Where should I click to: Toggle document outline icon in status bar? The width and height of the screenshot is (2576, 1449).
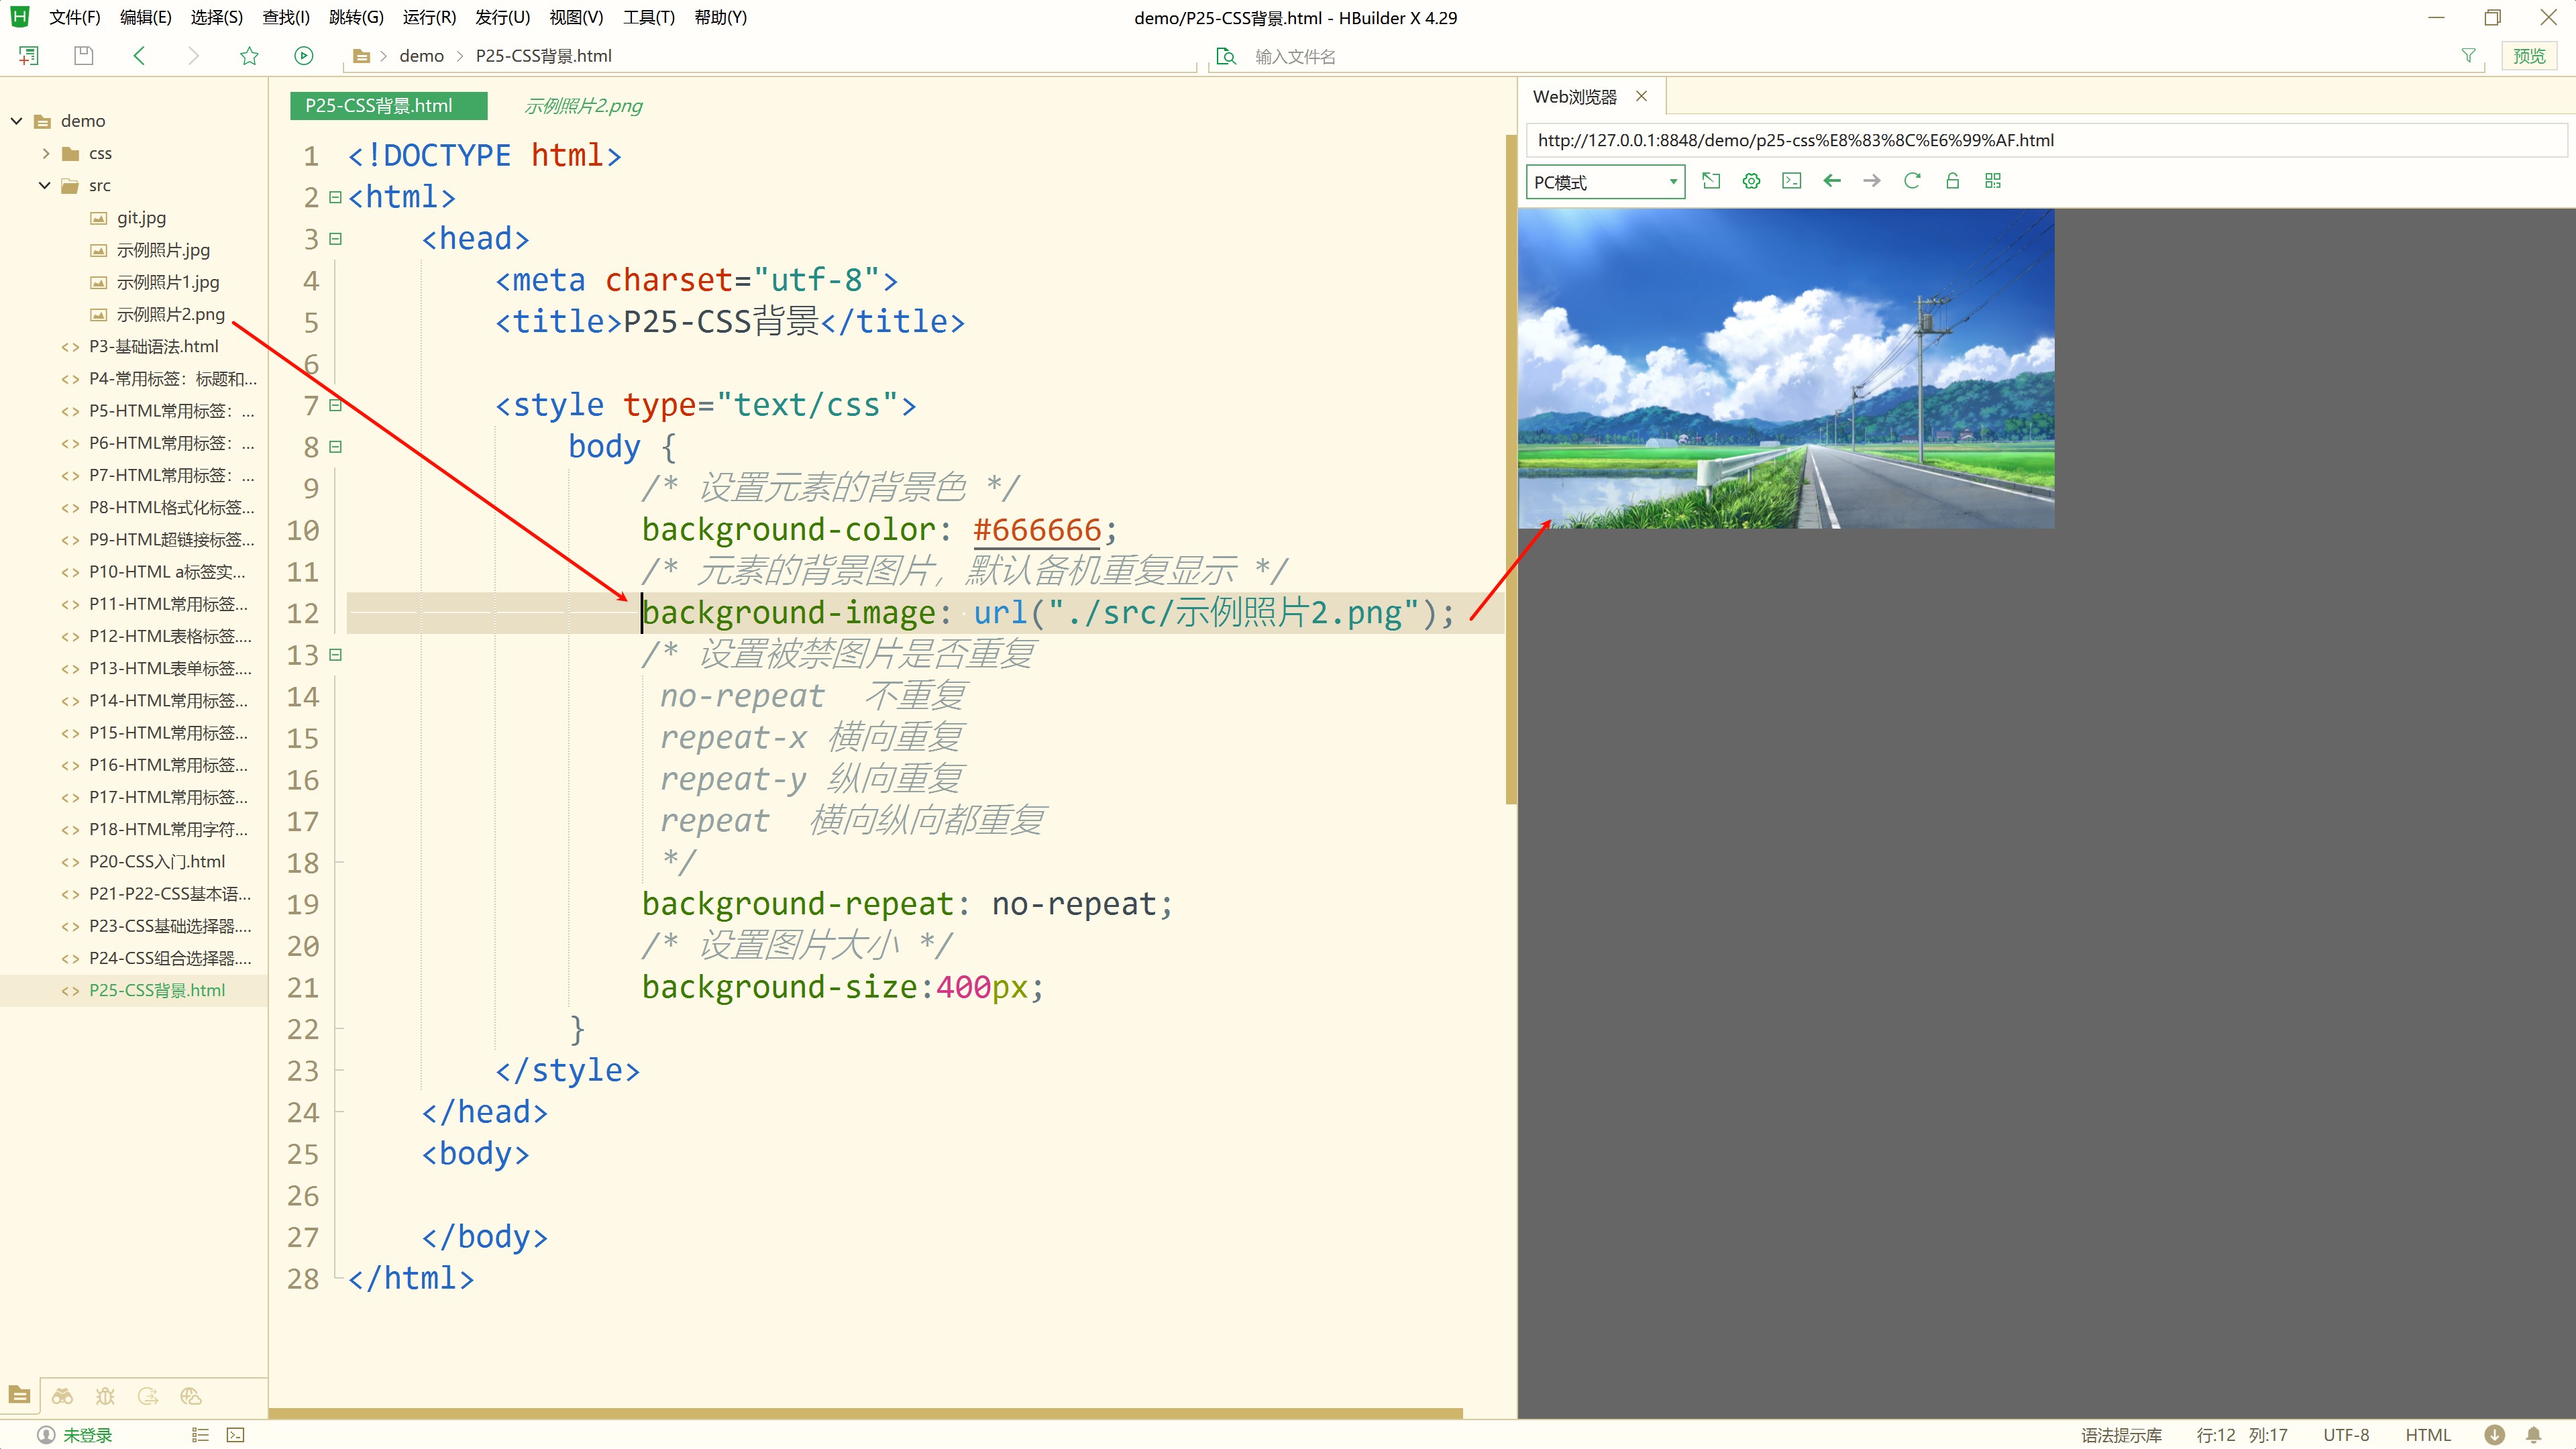click(x=200, y=1435)
